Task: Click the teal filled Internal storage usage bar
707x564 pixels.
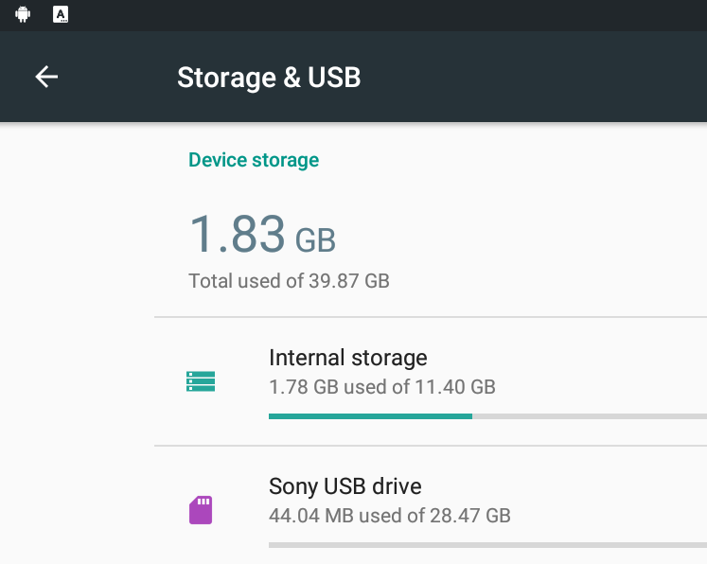Action: pyautogui.click(x=371, y=416)
